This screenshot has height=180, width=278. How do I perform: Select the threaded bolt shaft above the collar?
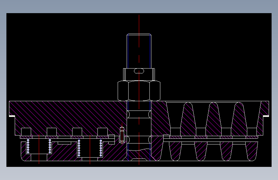pyautogui.click(x=139, y=51)
